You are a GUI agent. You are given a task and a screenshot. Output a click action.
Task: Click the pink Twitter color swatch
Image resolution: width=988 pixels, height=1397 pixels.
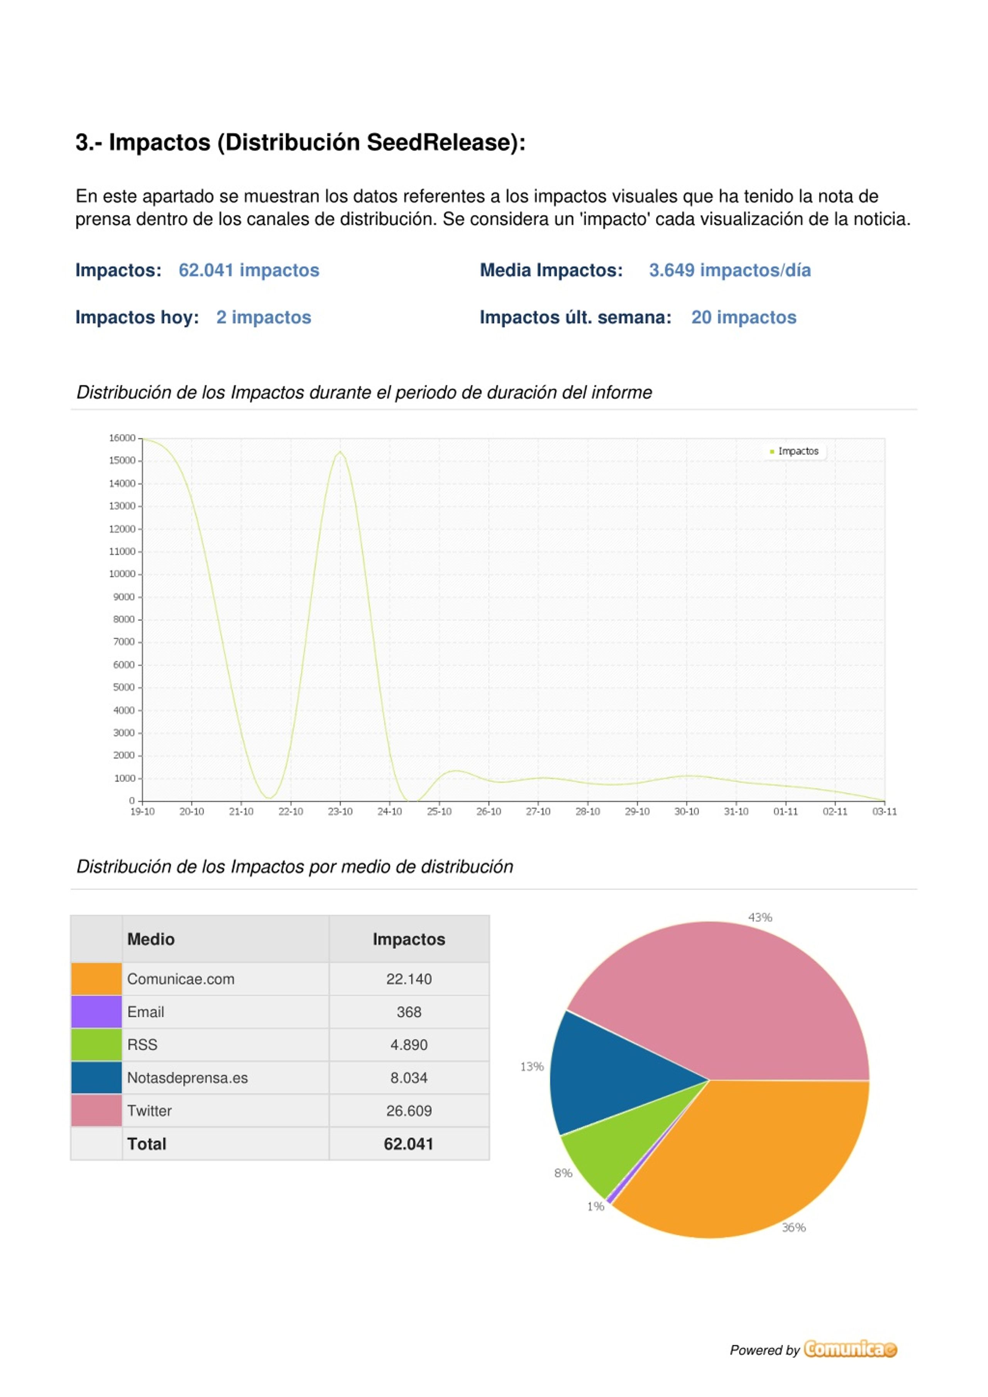96,1110
